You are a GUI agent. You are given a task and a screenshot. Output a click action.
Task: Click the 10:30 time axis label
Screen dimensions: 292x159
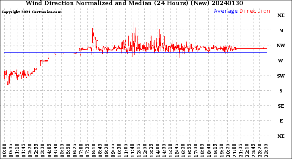119,151
